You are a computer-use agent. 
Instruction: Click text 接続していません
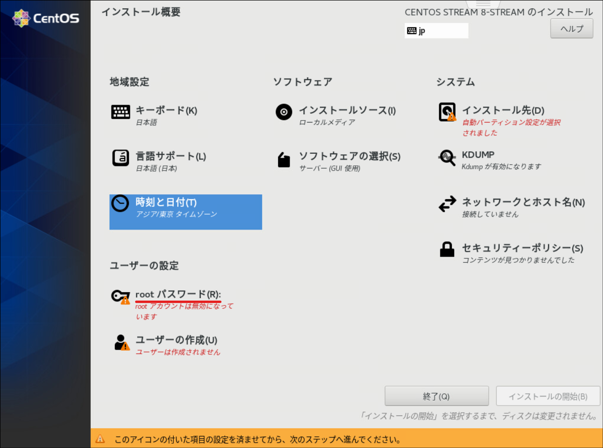(x=490, y=214)
